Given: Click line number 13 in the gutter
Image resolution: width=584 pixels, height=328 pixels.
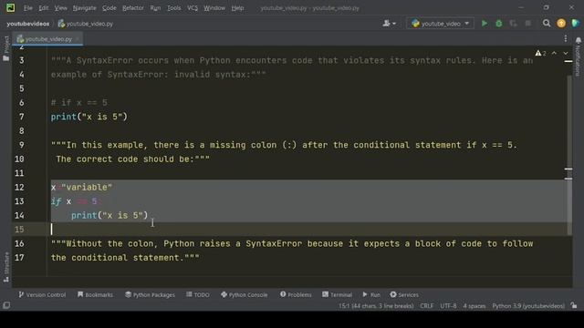Looking at the screenshot, I should point(19,201).
